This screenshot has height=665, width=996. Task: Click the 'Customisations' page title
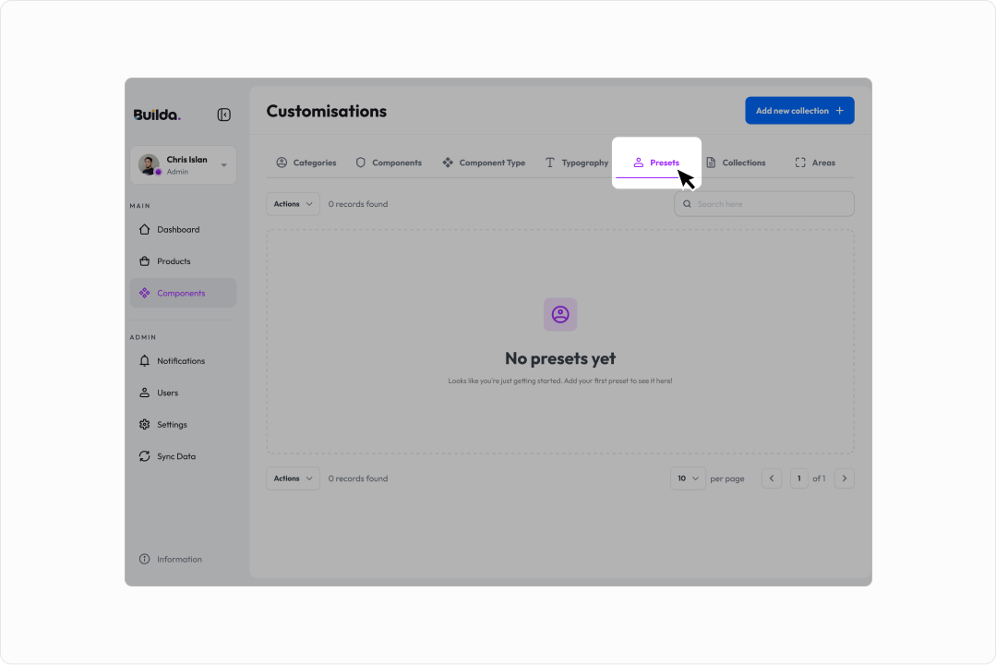(327, 111)
